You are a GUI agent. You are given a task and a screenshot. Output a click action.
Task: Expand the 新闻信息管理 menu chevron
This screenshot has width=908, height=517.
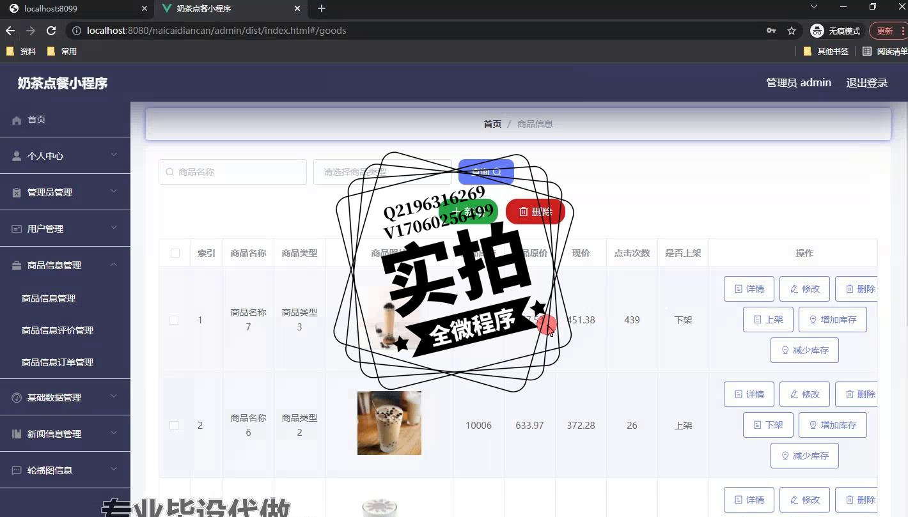(x=114, y=433)
